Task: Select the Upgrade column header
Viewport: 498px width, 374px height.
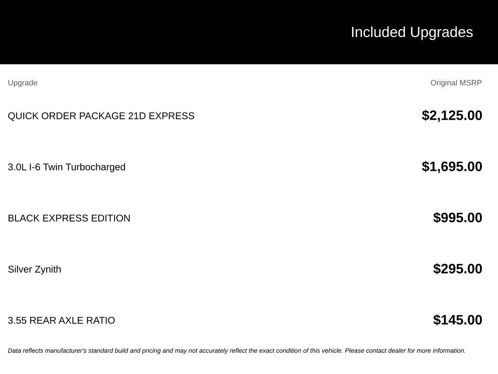Action: [x=22, y=83]
